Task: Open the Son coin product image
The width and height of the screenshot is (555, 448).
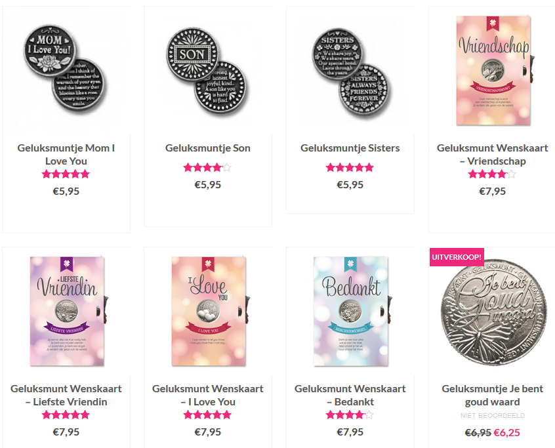Action: point(208,70)
